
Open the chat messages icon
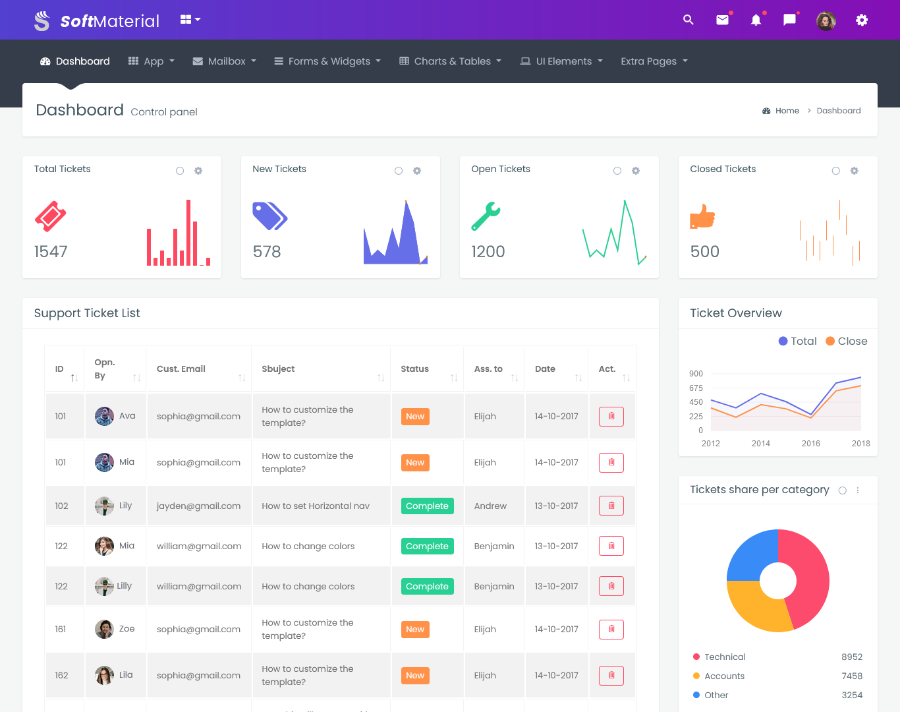tap(789, 20)
